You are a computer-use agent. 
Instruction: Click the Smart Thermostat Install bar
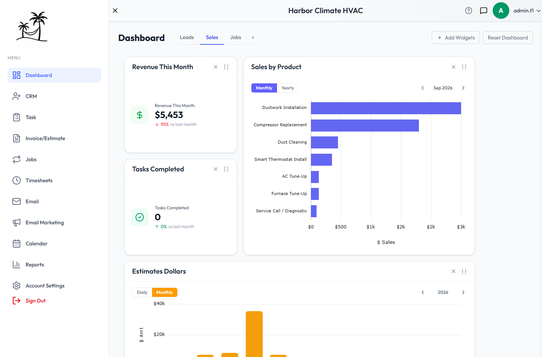point(321,160)
